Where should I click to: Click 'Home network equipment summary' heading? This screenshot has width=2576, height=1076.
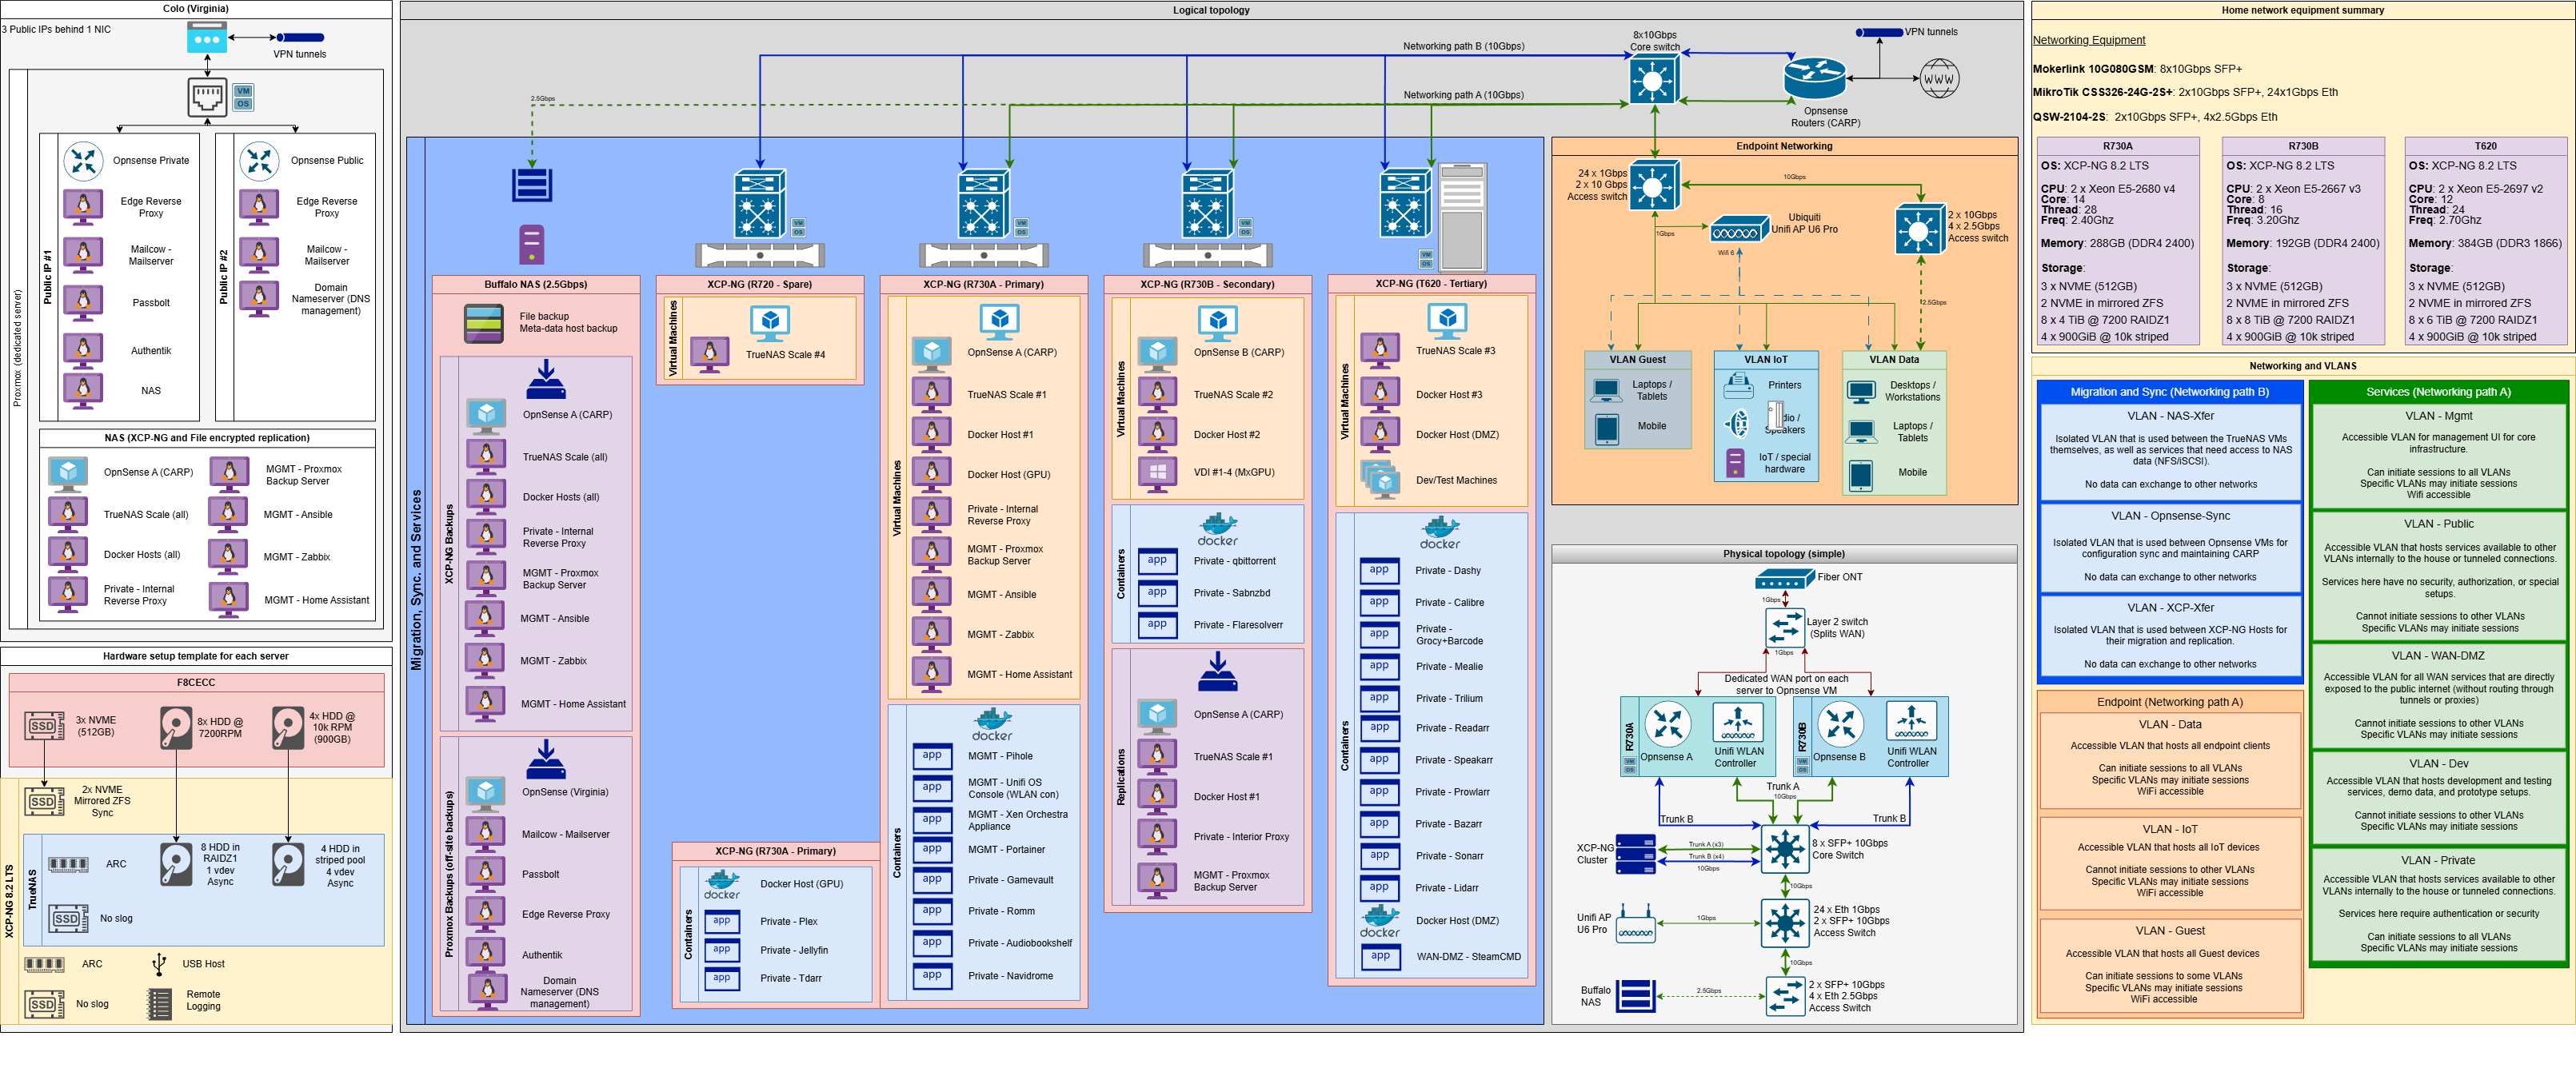coord(2302,10)
